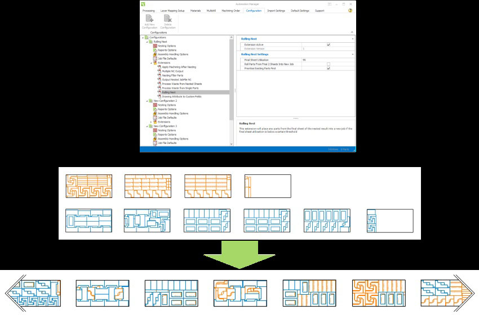This screenshot has height=315, width=479.
Task: Open Reports Options under New Configuration 2
Action: click(x=166, y=109)
